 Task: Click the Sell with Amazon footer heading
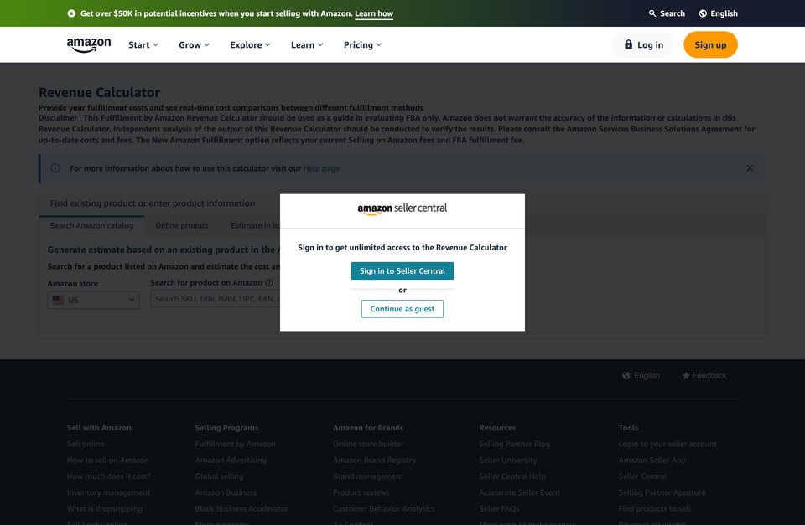click(99, 428)
